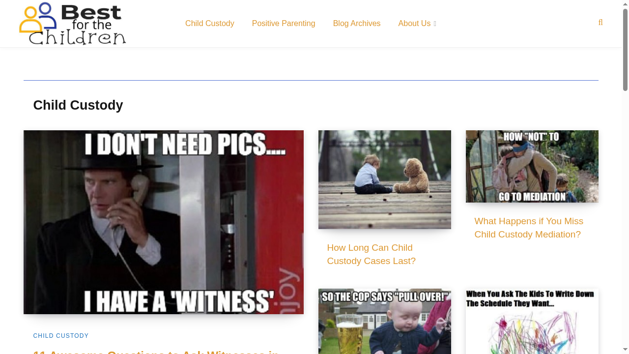Click the vertical scrollbar thumb
Image resolution: width=629 pixels, height=354 pixels.
pos(625,49)
